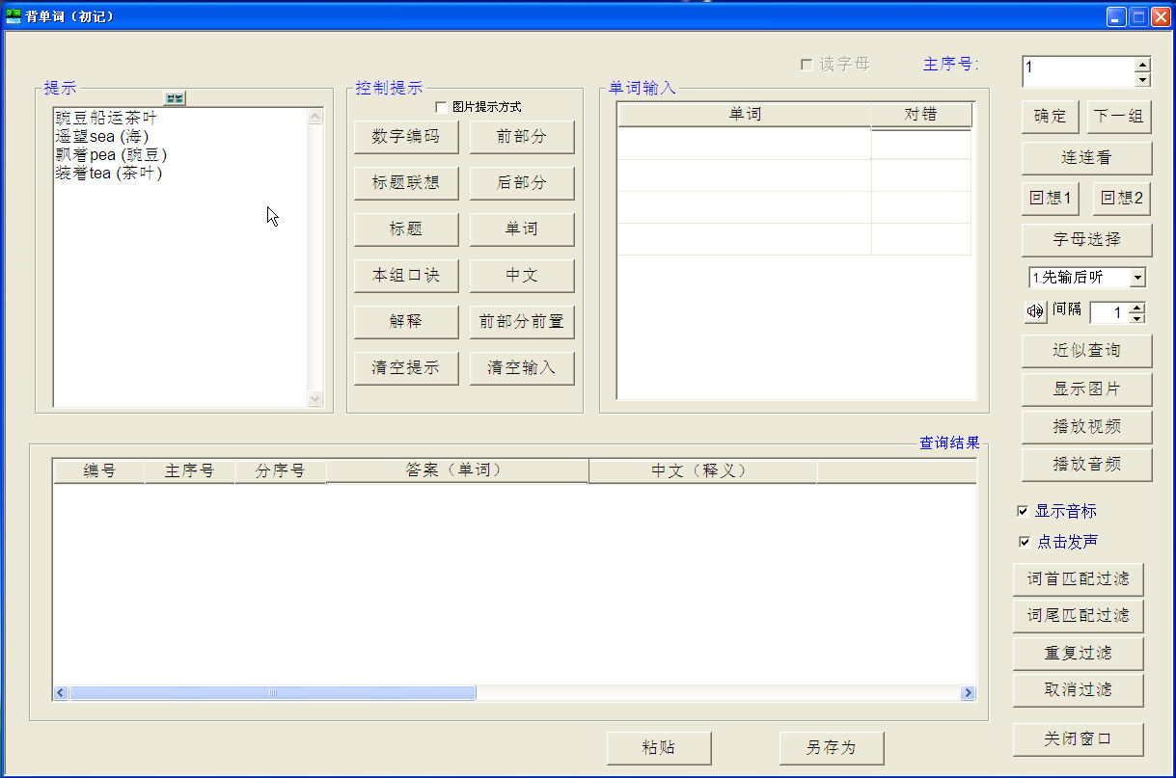Increase the 主序号 value with up arrow
The height and width of the screenshot is (778, 1176).
[1143, 65]
